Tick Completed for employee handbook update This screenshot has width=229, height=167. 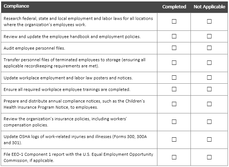coord(174,36)
